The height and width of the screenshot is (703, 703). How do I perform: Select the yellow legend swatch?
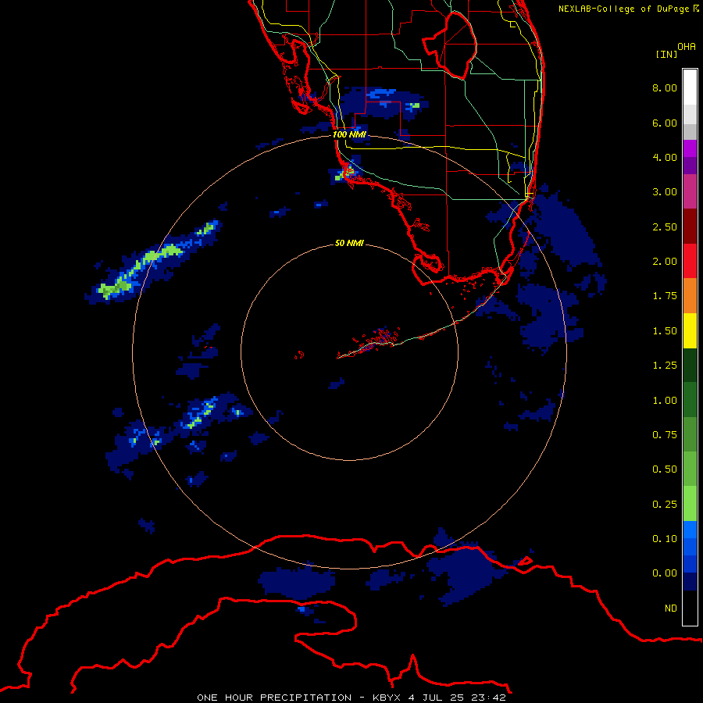coord(690,331)
